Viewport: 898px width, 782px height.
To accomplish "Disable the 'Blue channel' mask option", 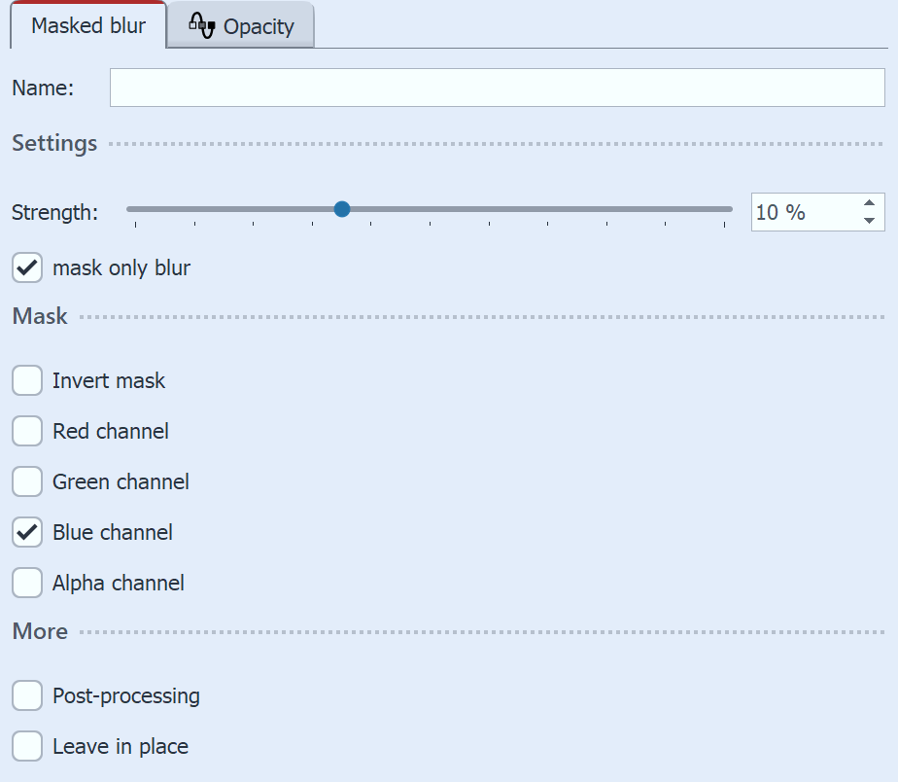I will [26, 532].
